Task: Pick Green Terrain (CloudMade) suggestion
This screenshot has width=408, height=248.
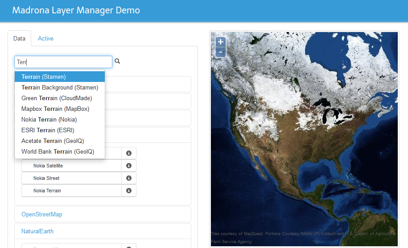Action: point(60,98)
